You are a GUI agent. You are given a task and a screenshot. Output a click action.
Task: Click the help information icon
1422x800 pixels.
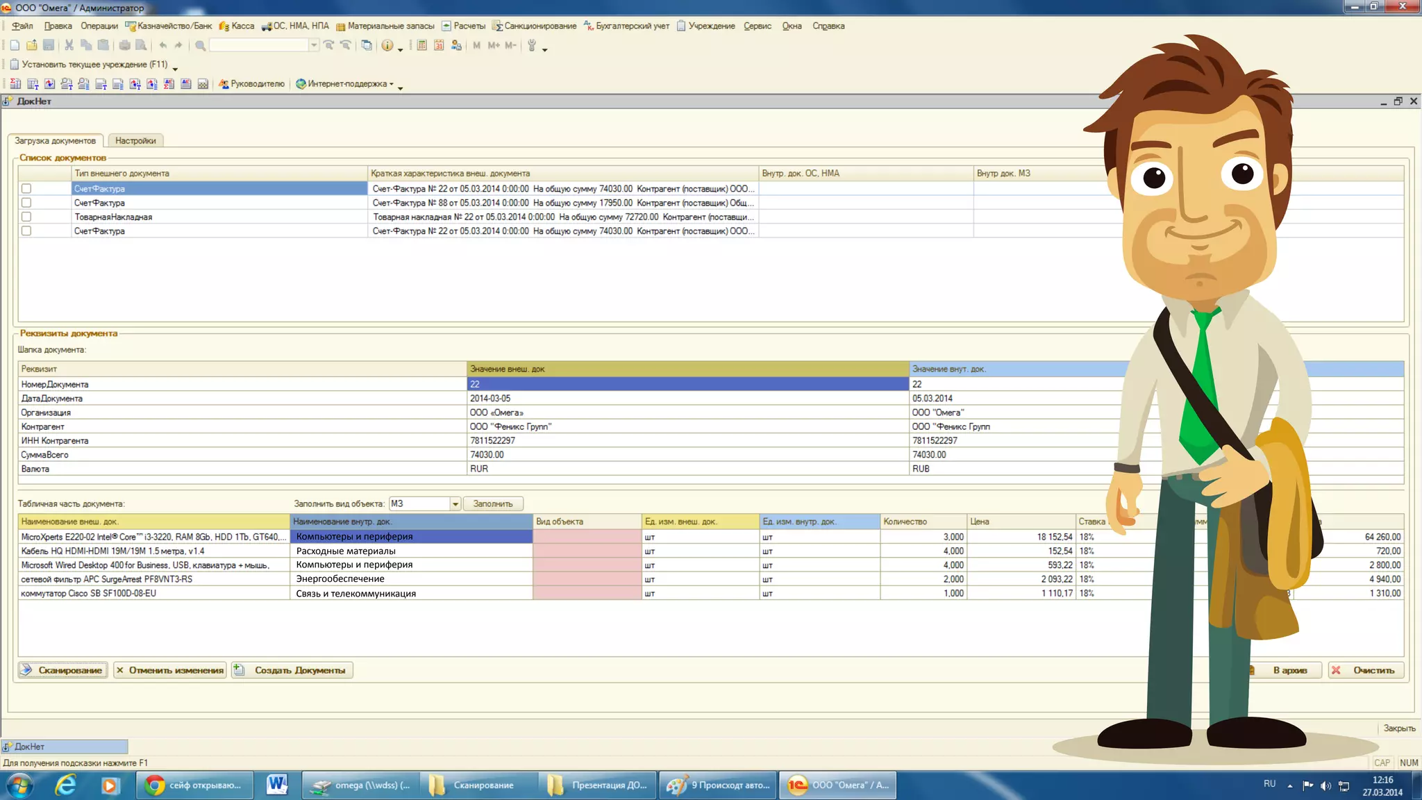click(387, 45)
